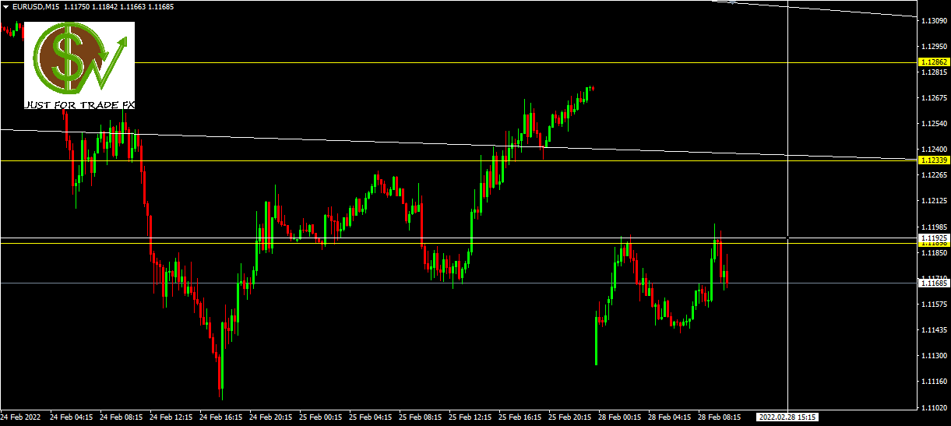The image size is (951, 426).
Task: Click the 1.11020 price scale value
Action: (934, 407)
